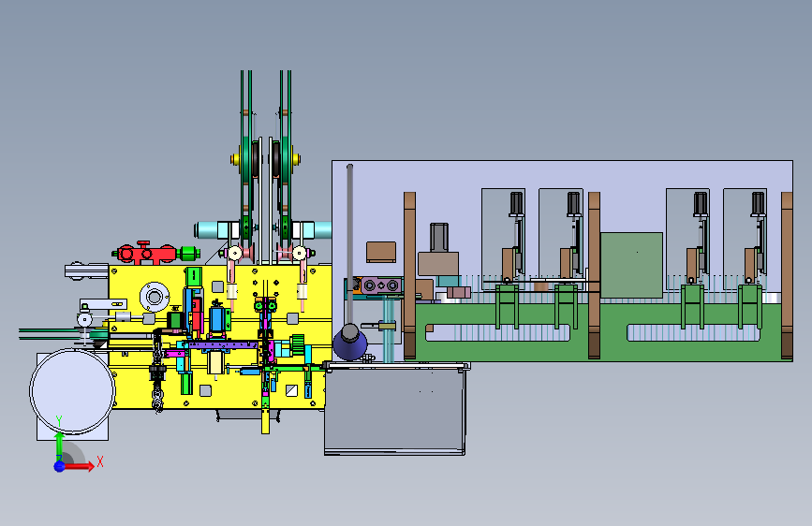Select the leftmost brown vertical post
Viewport: 812px width, 526px height.
coord(409,275)
